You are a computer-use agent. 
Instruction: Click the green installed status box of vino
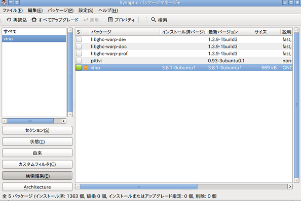click(x=79, y=68)
